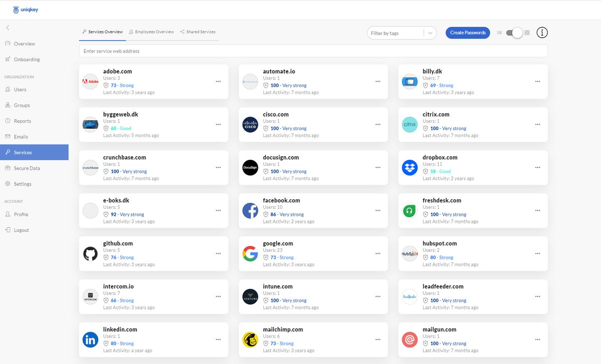Viewport: 601px width, 364px height.
Task: Open the Shared Services tab
Action: tap(197, 32)
